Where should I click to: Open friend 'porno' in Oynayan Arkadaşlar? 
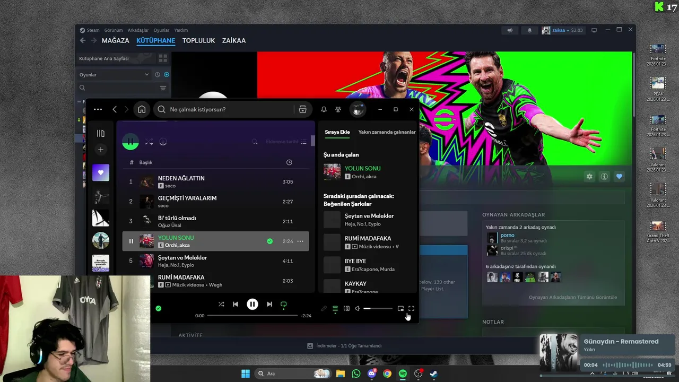tap(508, 235)
